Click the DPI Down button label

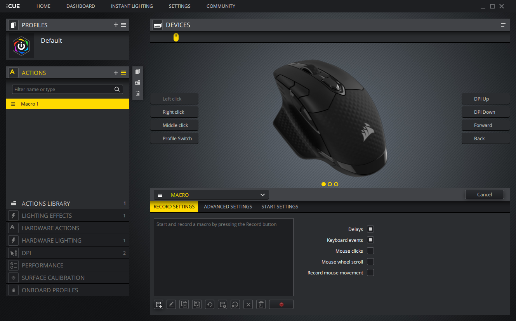click(x=486, y=112)
